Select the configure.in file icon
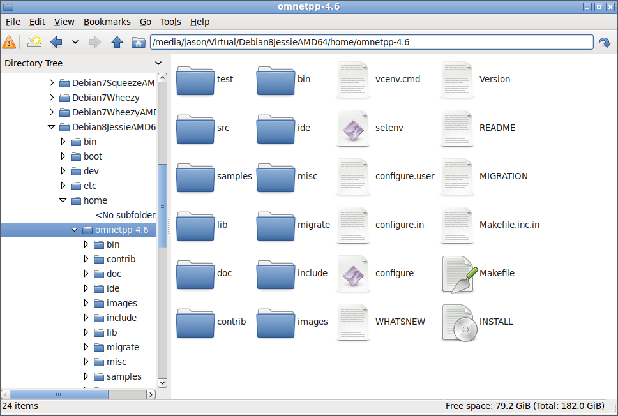The height and width of the screenshot is (416, 618). [353, 225]
